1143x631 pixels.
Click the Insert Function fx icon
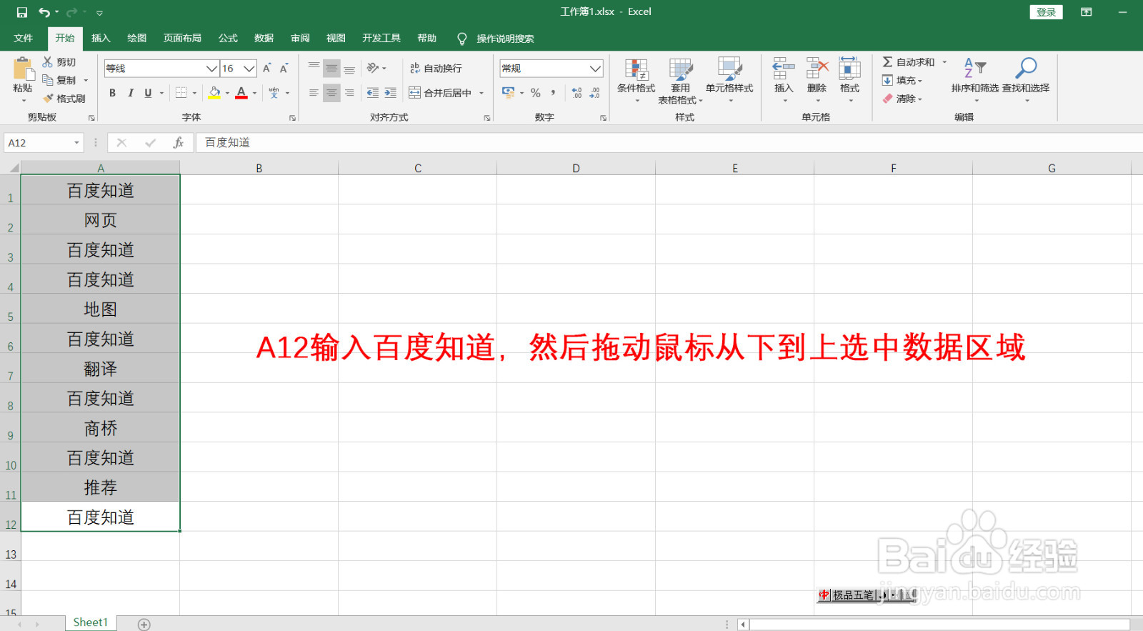pos(179,143)
